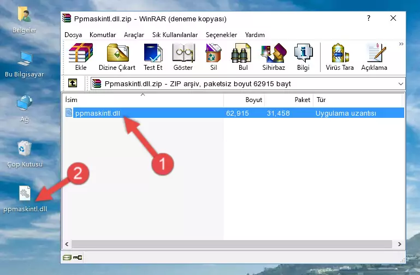This screenshot has width=420, height=275.
Task: Go up one folder level
Action: [73, 83]
